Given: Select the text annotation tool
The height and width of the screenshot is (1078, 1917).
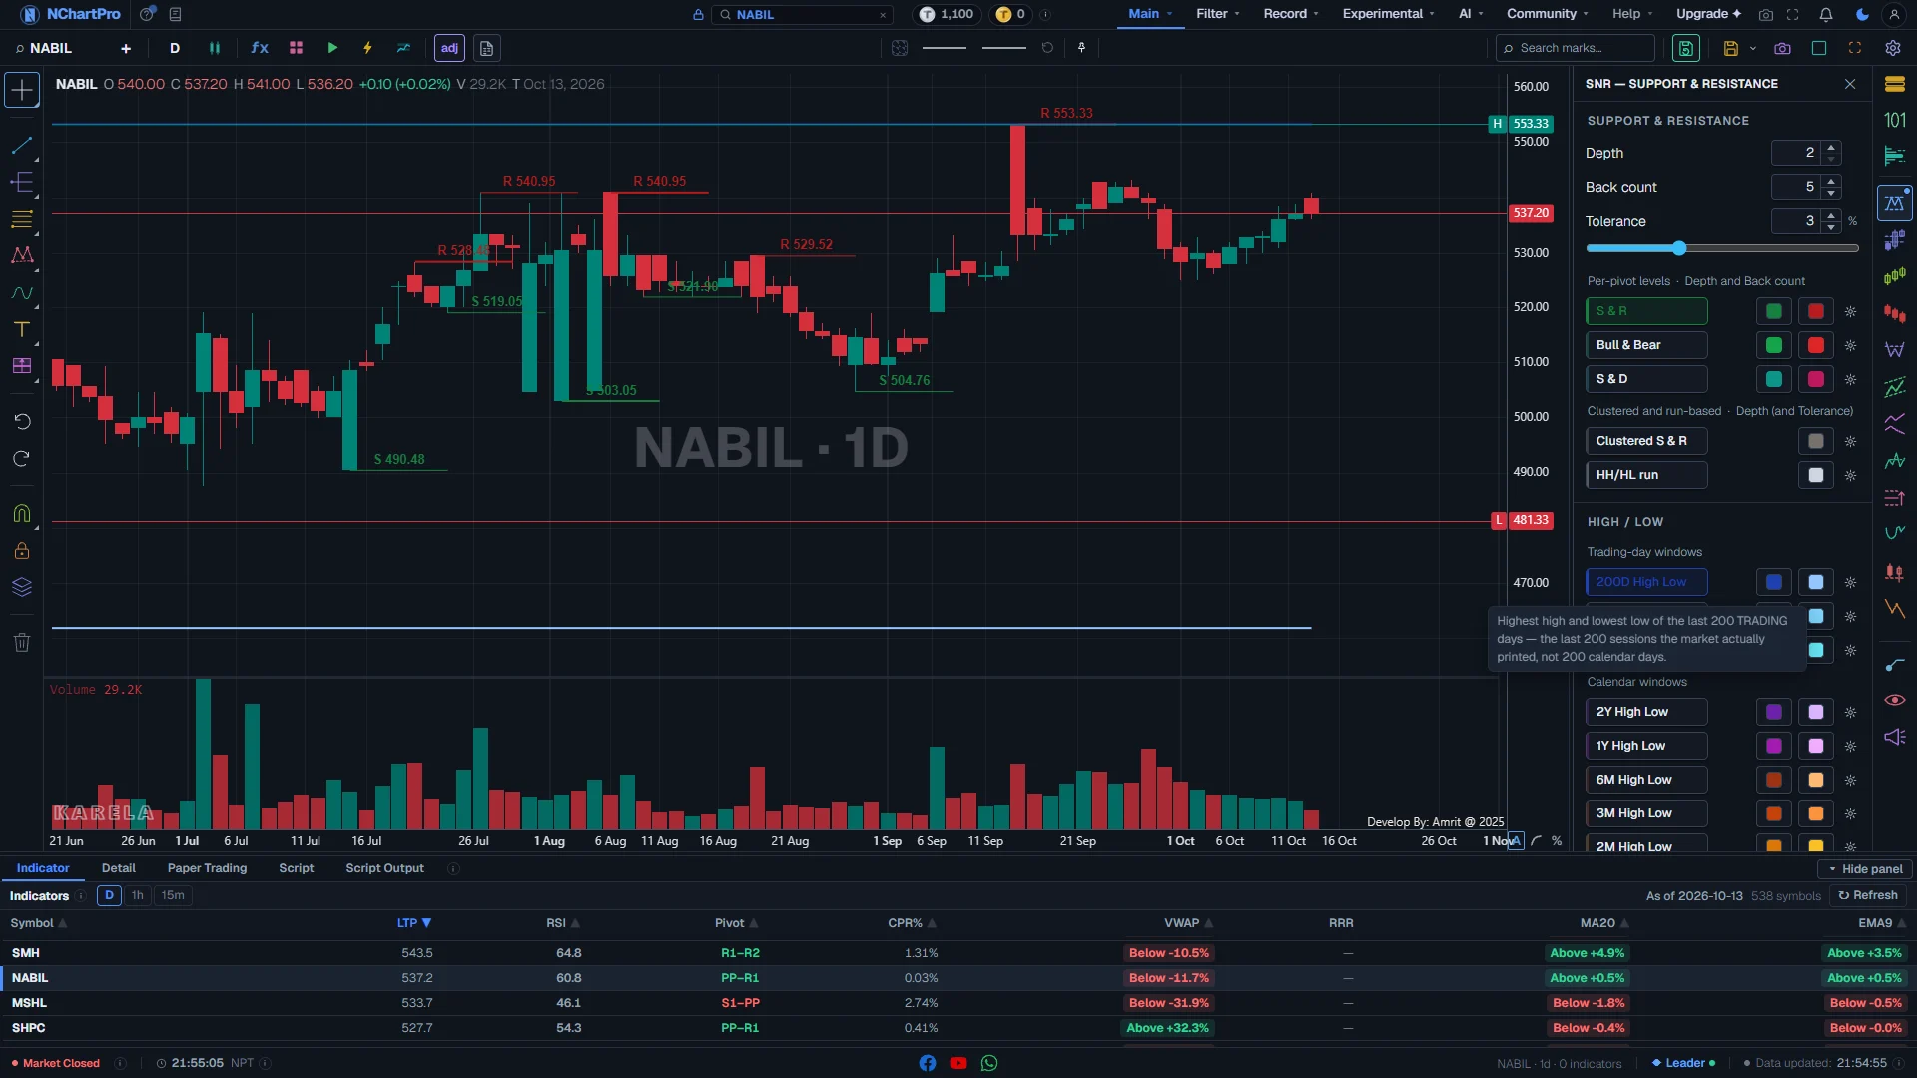Looking at the screenshot, I should point(21,329).
